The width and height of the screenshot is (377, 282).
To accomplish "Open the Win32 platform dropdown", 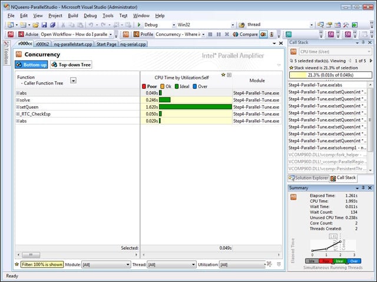I will click(x=233, y=25).
